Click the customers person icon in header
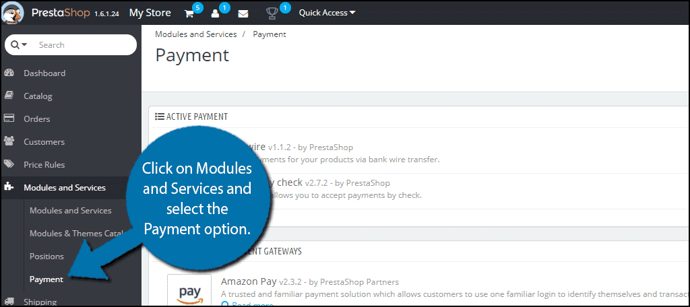The image size is (690, 307). [x=215, y=13]
